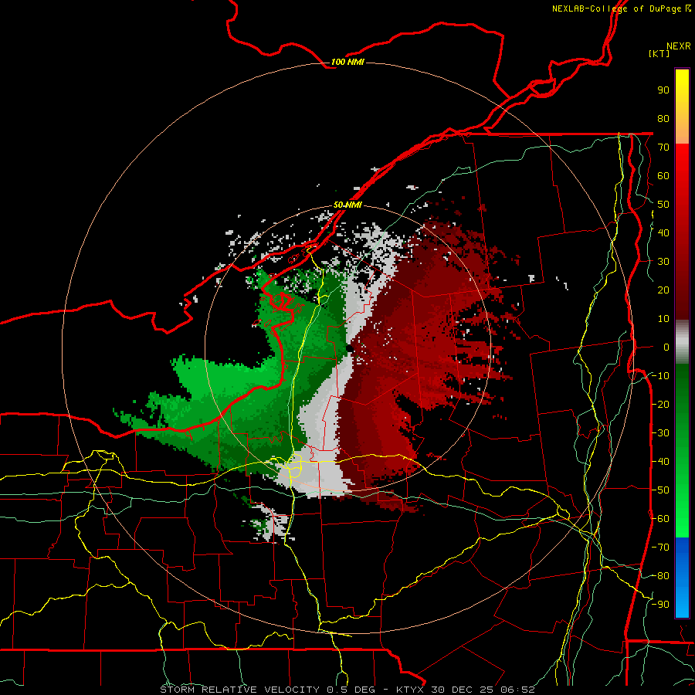
Task: Click the '50' label on the velocity scale
Action: pyautogui.click(x=663, y=205)
